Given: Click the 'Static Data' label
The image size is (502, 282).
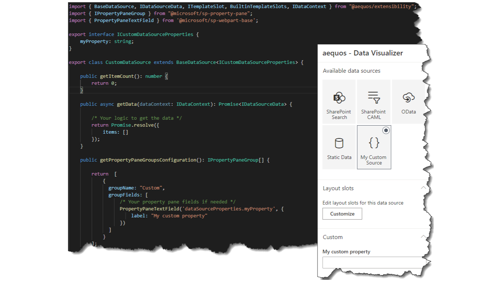Looking at the screenshot, I should tap(339, 157).
